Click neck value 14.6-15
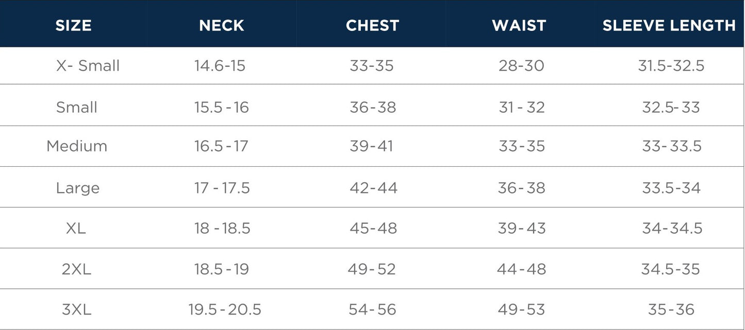The image size is (745, 330). point(220,66)
